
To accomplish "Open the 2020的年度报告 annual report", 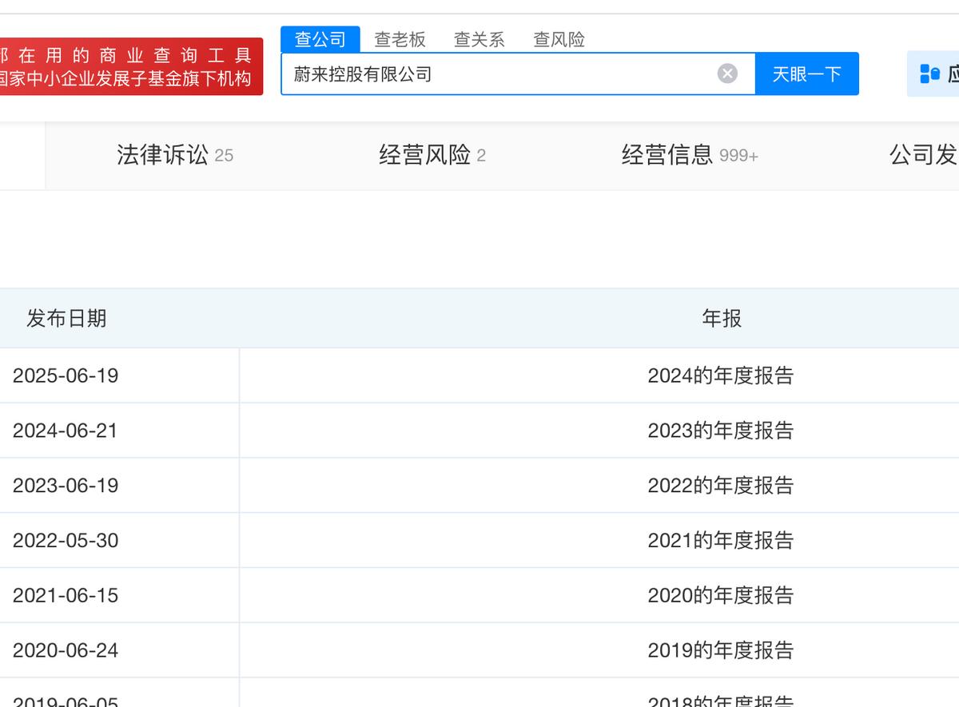I will [720, 596].
